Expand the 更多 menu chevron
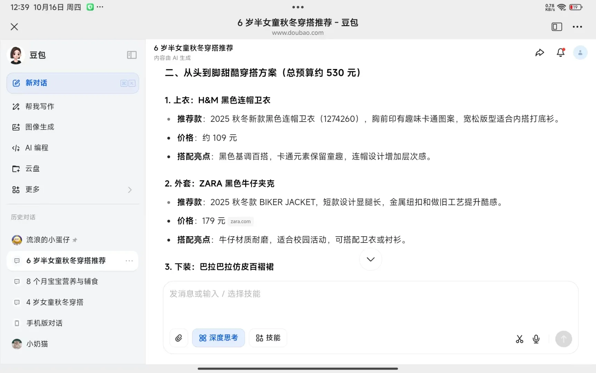 pos(130,190)
